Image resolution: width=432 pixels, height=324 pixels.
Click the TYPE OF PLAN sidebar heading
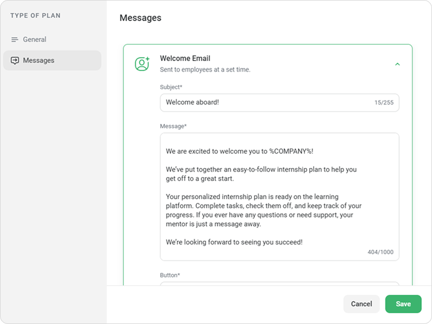tap(36, 16)
